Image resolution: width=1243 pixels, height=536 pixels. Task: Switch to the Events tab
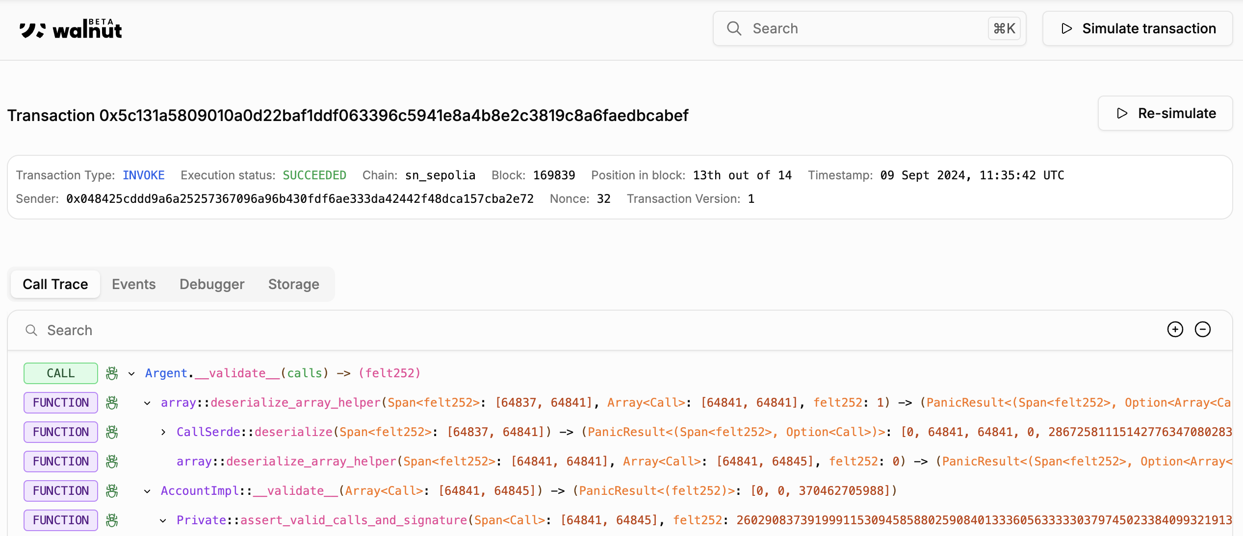click(133, 284)
